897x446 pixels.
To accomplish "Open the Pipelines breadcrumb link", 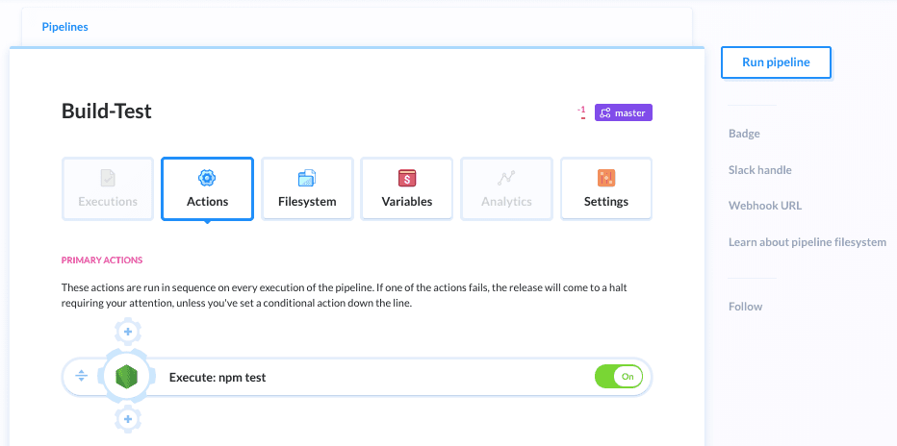I will pos(65,27).
